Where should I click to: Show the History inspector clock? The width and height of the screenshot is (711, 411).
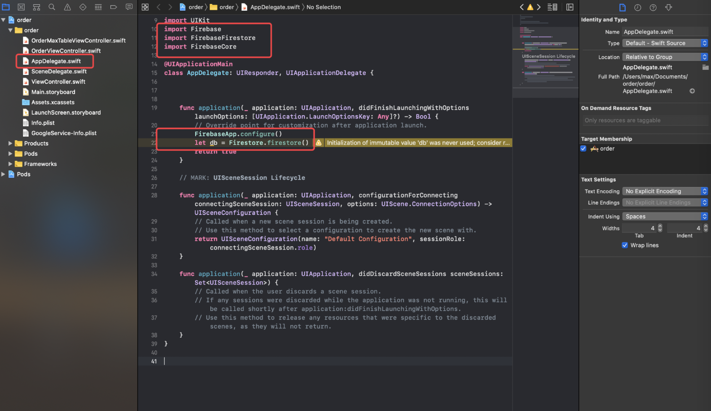637,7
